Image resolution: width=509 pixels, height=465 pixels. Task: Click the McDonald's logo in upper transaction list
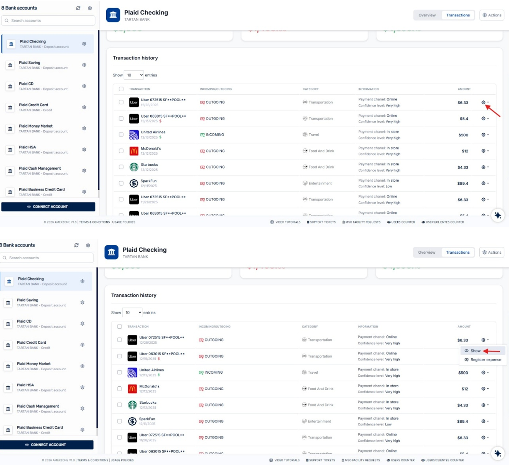[x=134, y=151]
